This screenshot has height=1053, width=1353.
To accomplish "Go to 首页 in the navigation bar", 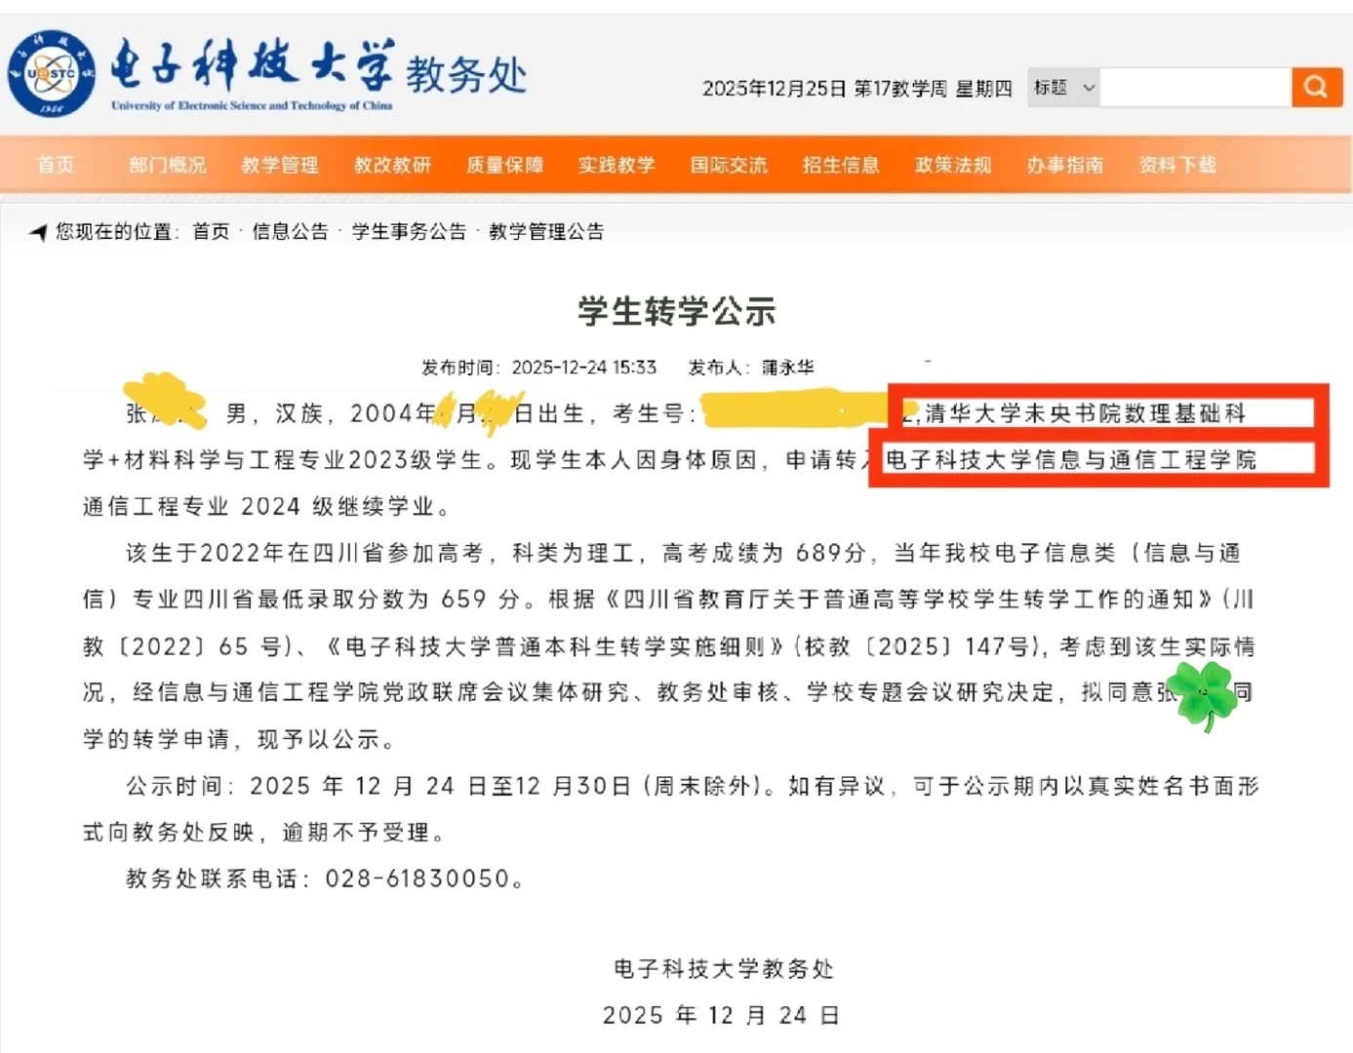I will [56, 165].
